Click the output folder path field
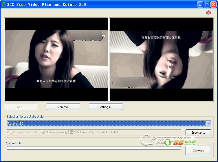Viewport: 218px width, 162px height. (x=94, y=132)
